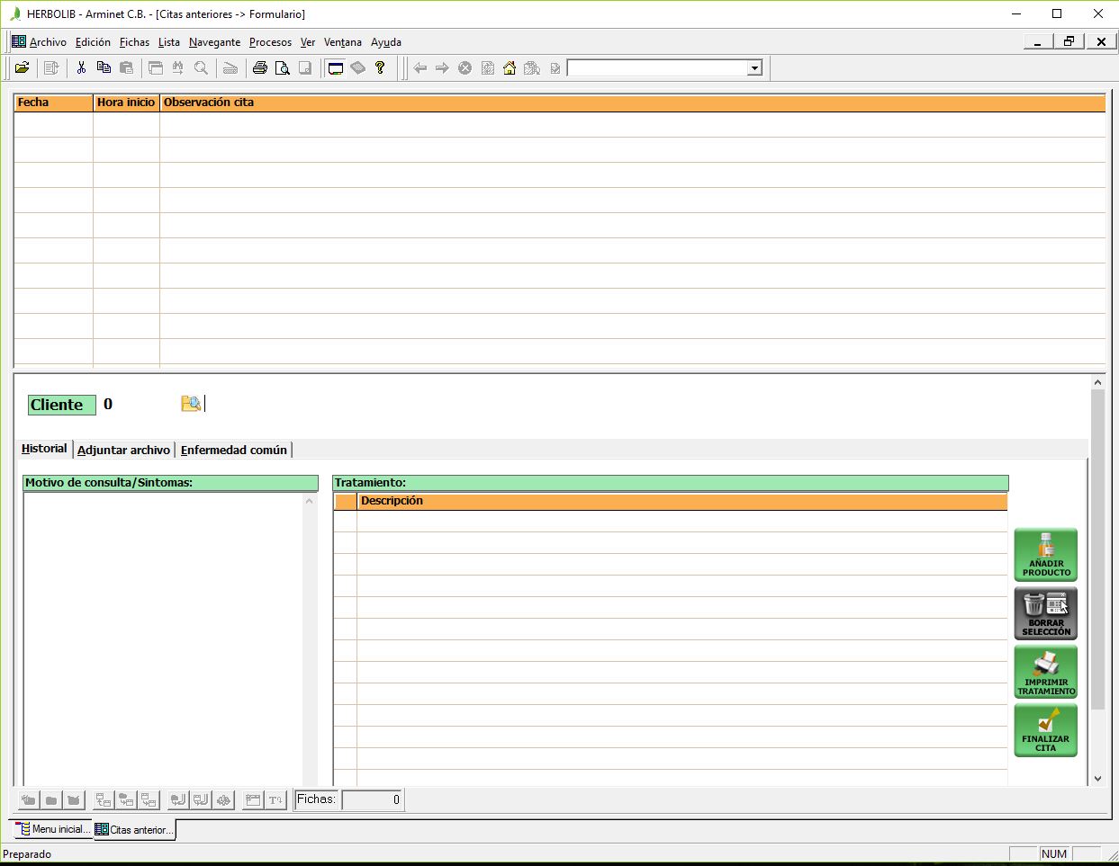
Task: Switch to the Enfermedad común tab
Action: 234,450
